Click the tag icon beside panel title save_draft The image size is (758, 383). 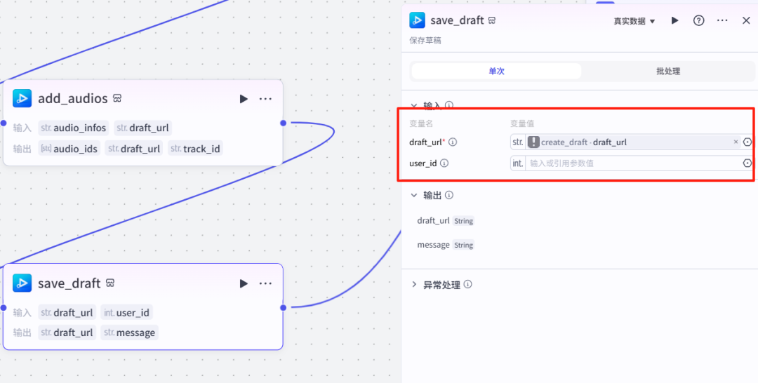coord(492,21)
